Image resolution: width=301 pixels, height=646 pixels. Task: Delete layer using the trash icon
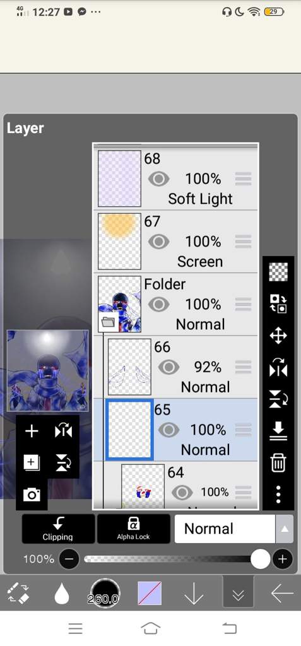[278, 462]
